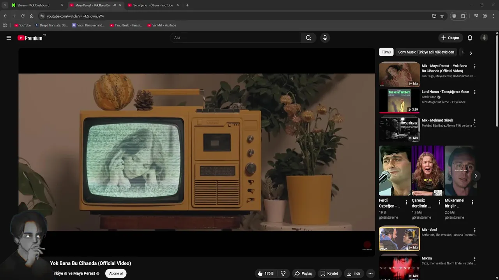Viewport: 499px width, 280px height.
Task: Open the notifications bell
Action: [x=470, y=38]
